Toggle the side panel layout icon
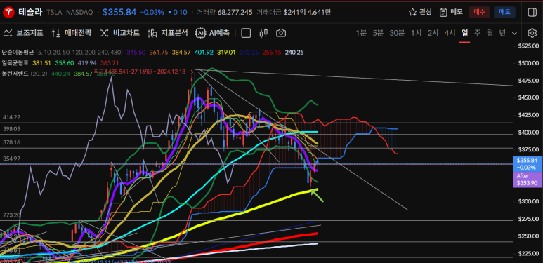Viewport: 543px width, 263px height. (532, 13)
